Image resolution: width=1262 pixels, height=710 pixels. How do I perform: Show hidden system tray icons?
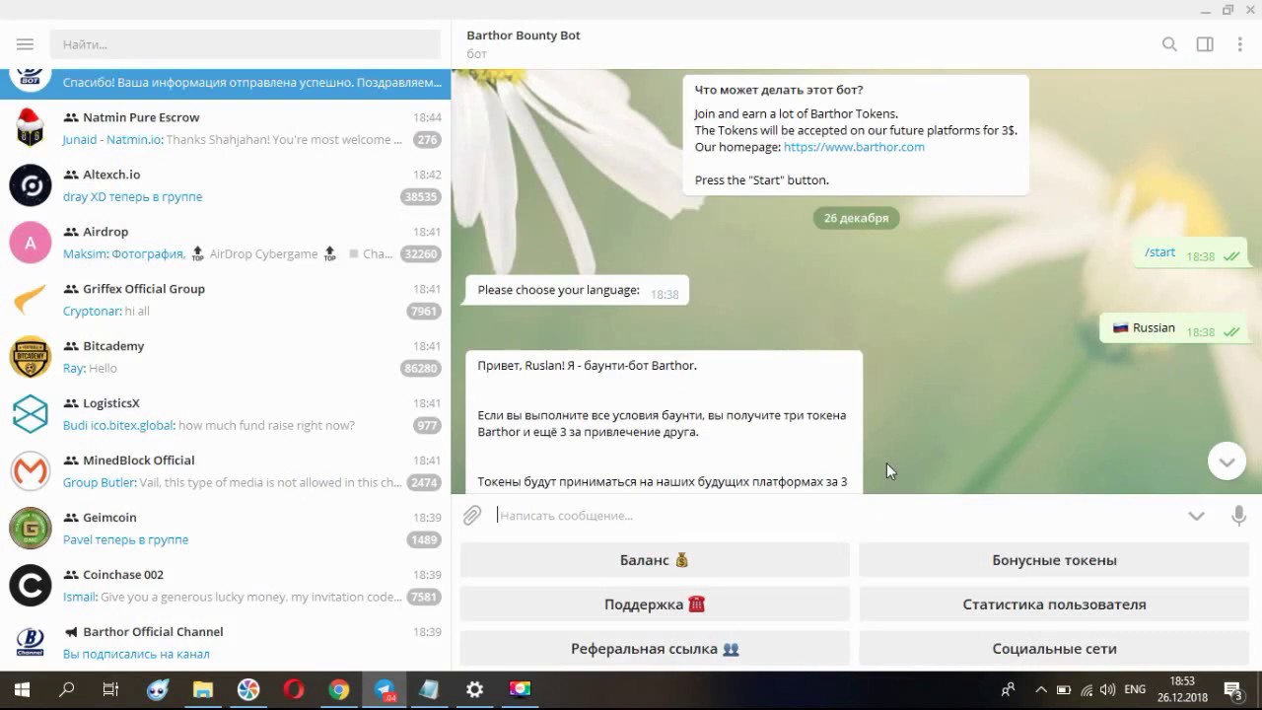1040,690
